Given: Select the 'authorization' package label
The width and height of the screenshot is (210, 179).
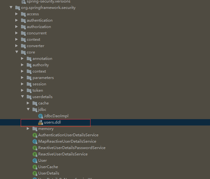Looking at the screenshot, I should point(39,27).
